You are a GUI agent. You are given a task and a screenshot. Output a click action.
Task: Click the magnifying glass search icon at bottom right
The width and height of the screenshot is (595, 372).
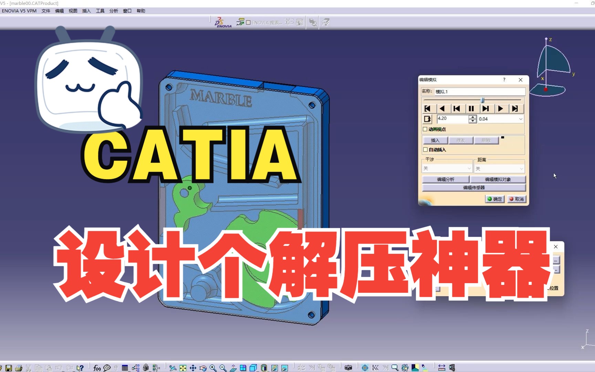(x=395, y=368)
